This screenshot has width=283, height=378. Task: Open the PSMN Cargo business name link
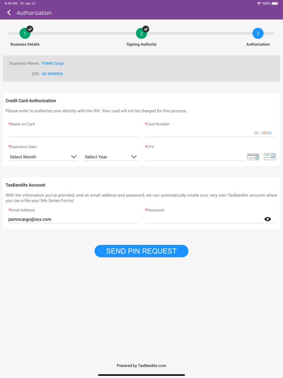point(53,63)
